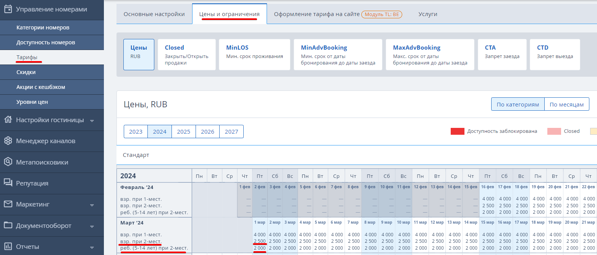Click the calendar icon beside Управление номерами
The height and width of the screenshot is (255, 597).
[x=8, y=10]
